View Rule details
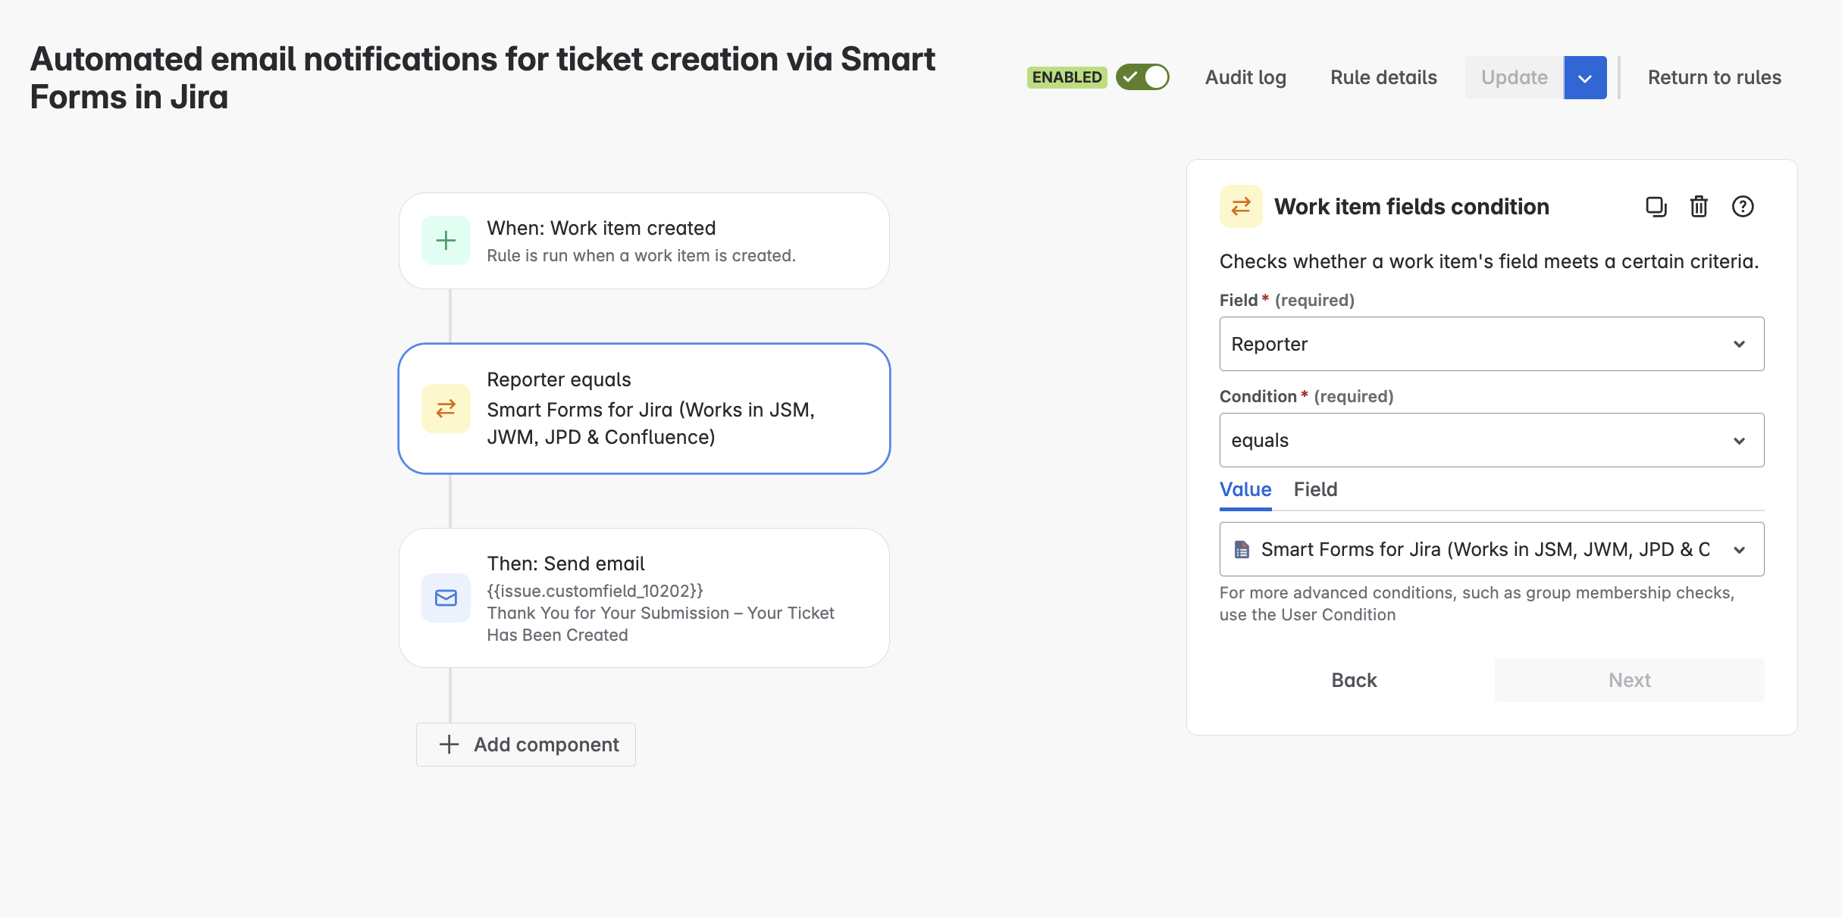The width and height of the screenshot is (1842, 918). point(1383,77)
